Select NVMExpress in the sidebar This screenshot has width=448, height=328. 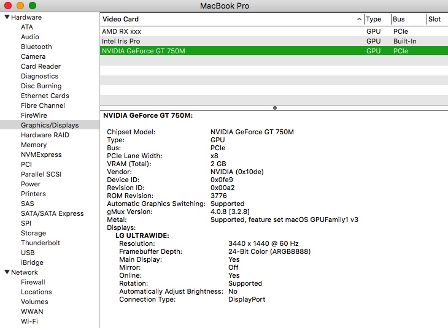point(41,154)
